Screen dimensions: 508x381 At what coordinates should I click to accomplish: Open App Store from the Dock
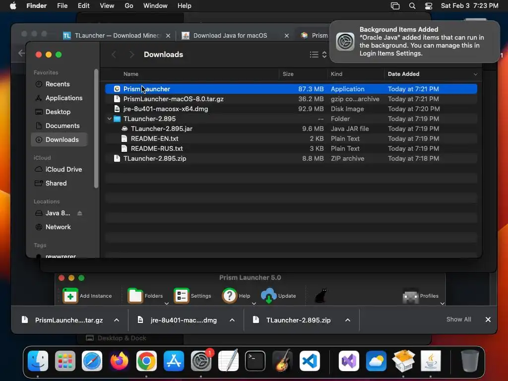coord(174,361)
